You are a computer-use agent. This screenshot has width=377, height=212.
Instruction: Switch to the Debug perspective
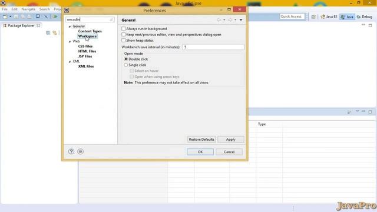tap(365, 17)
